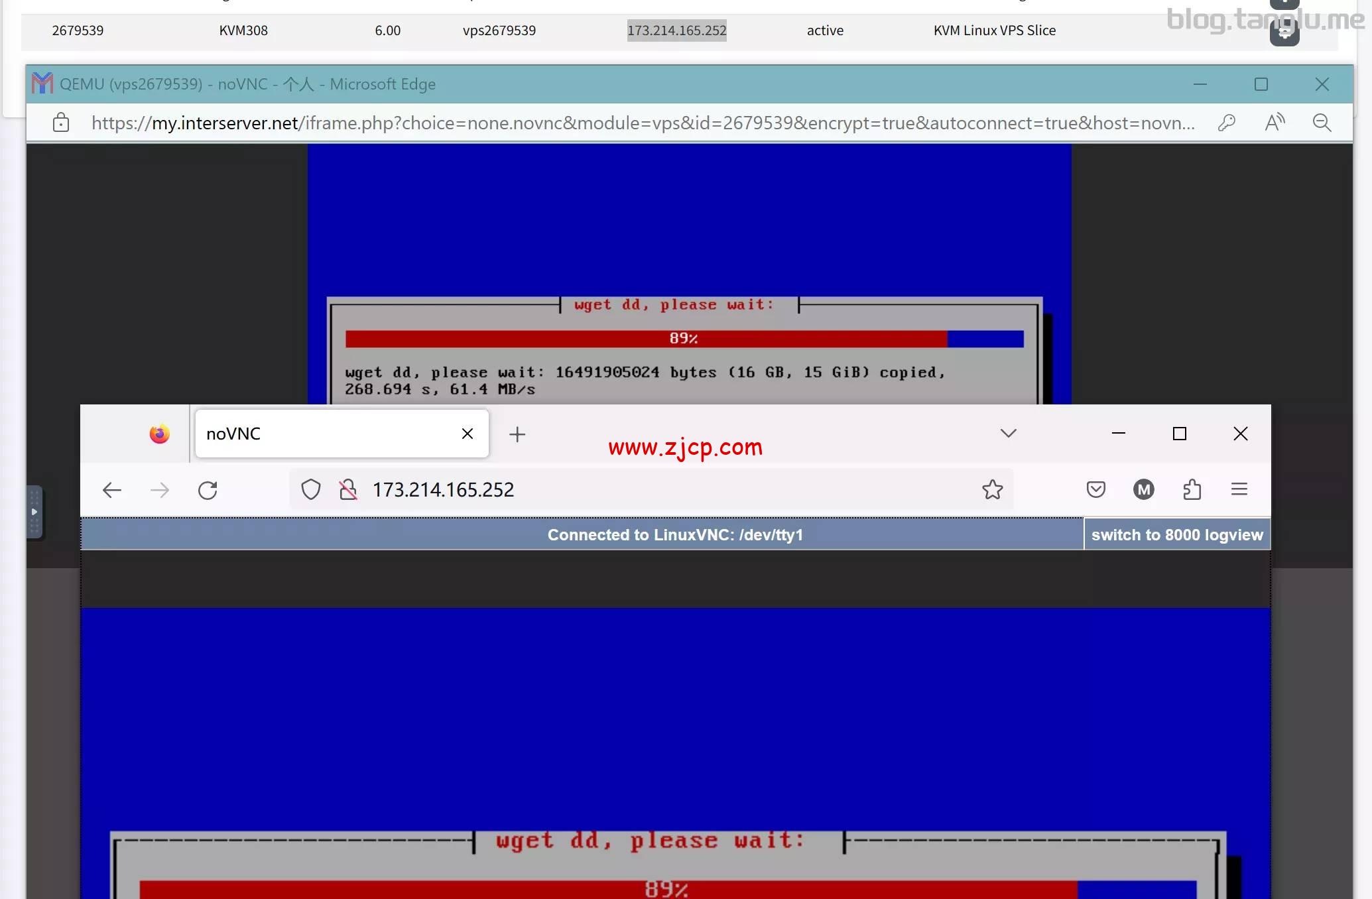Viewport: 1372px width, 899px height.
Task: Toggle the bookmark star for this page
Action: tap(992, 489)
